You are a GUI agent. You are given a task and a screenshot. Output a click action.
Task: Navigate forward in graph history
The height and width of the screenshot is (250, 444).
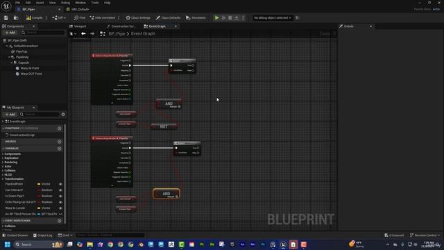pos(92,34)
